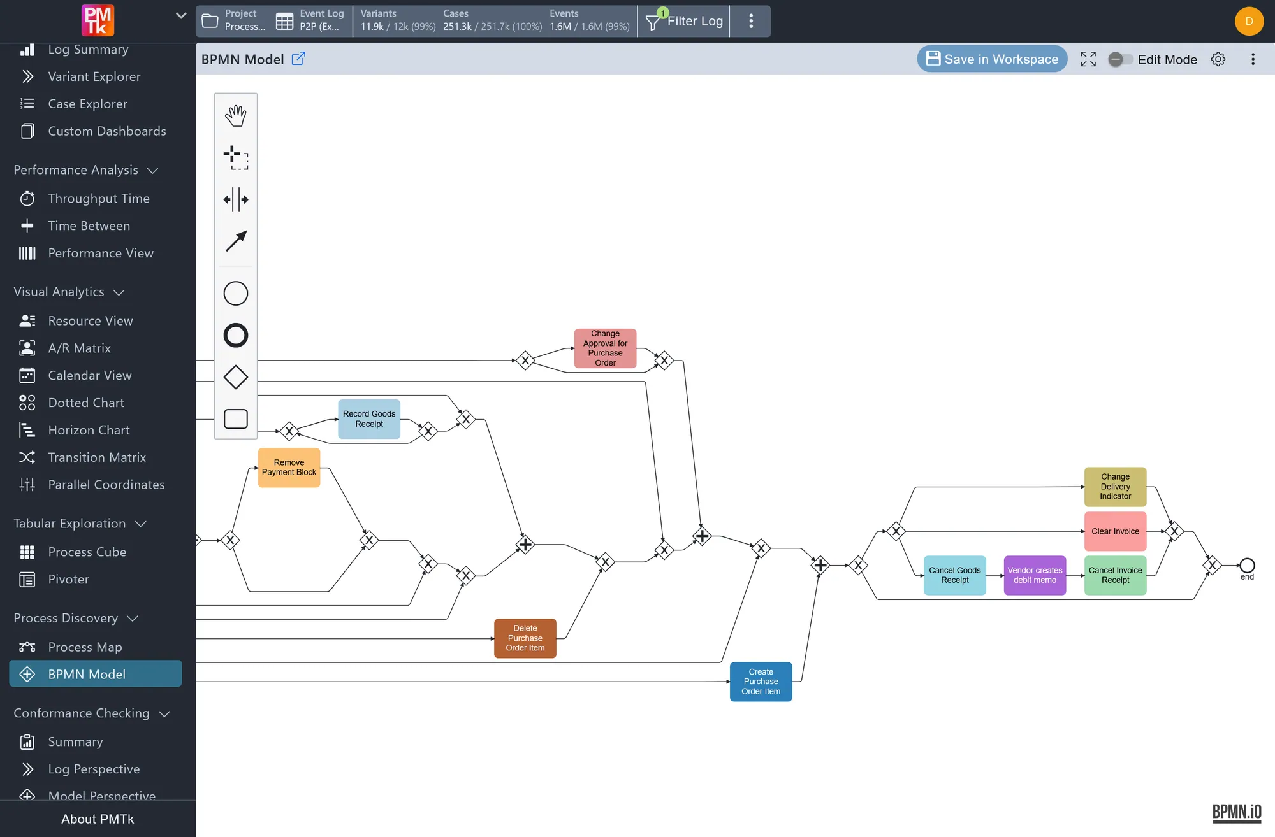The width and height of the screenshot is (1275, 837).
Task: Select the Vendor creates debit memo task
Action: [1035, 575]
